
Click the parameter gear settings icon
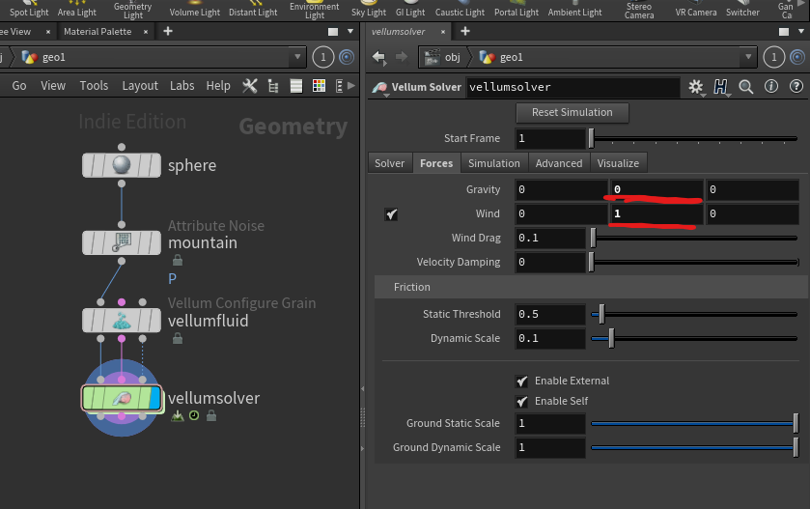pyautogui.click(x=696, y=87)
